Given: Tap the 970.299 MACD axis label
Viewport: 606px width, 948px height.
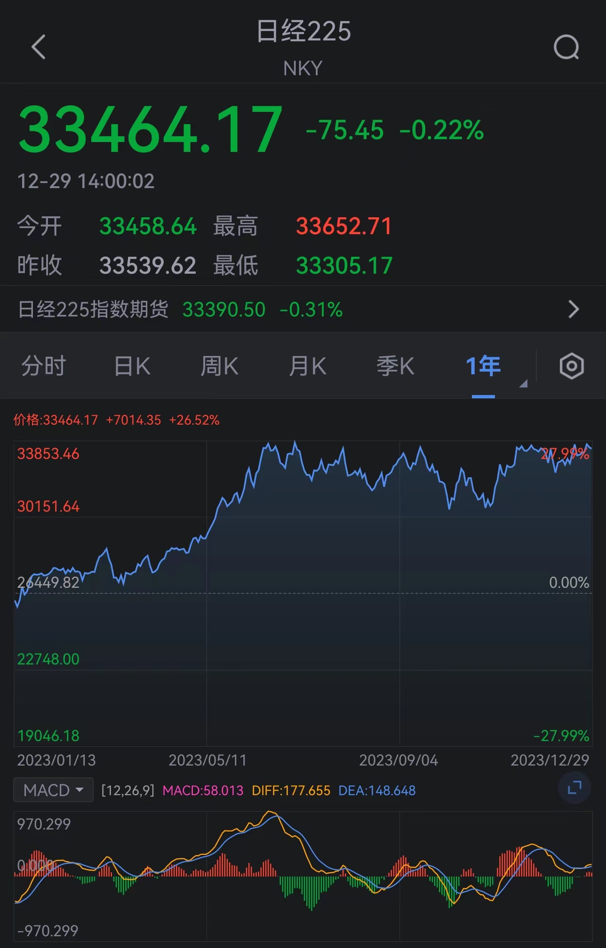Looking at the screenshot, I should point(44,824).
